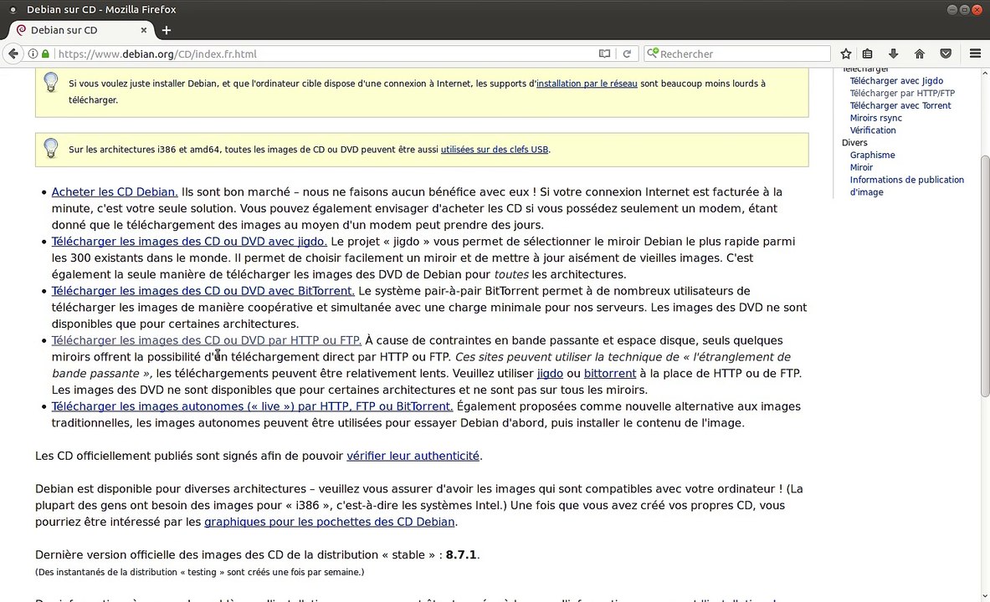Open Télécharger images par HTTP ou FTP link
This screenshot has height=602, width=990.
point(207,340)
